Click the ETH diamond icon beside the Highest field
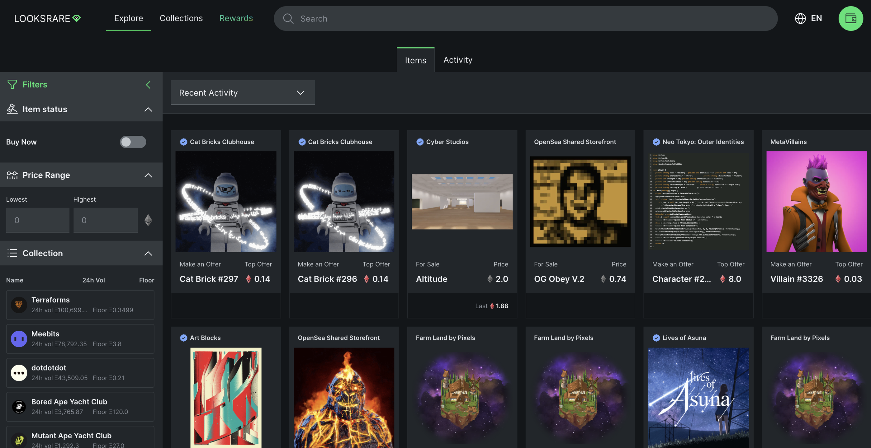The height and width of the screenshot is (448, 871). click(x=148, y=220)
